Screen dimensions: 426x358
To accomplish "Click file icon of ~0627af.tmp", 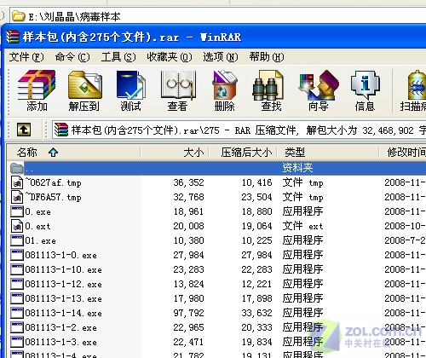I will [x=17, y=182].
